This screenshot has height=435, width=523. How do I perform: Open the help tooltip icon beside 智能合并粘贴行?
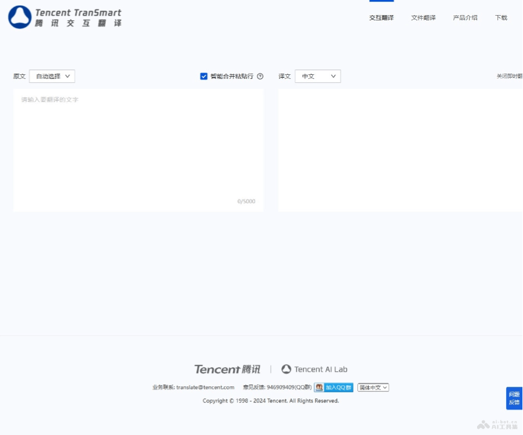tap(260, 76)
